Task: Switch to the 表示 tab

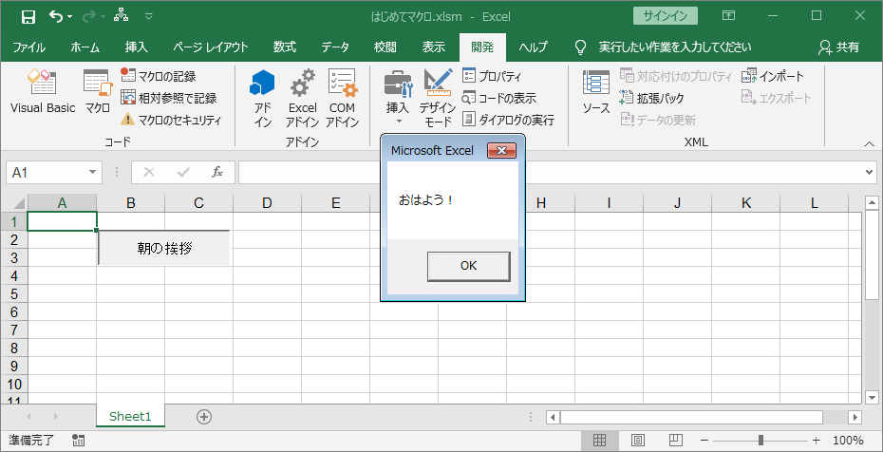Action: pyautogui.click(x=434, y=47)
